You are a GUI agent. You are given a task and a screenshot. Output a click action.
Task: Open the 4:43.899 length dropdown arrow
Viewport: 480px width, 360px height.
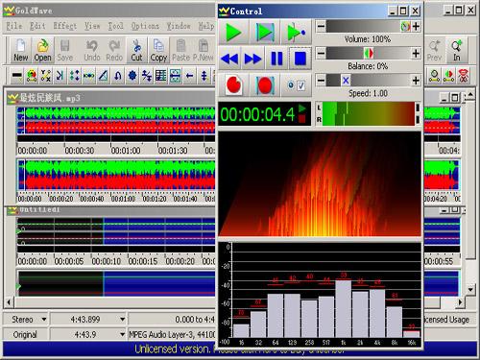point(122,320)
